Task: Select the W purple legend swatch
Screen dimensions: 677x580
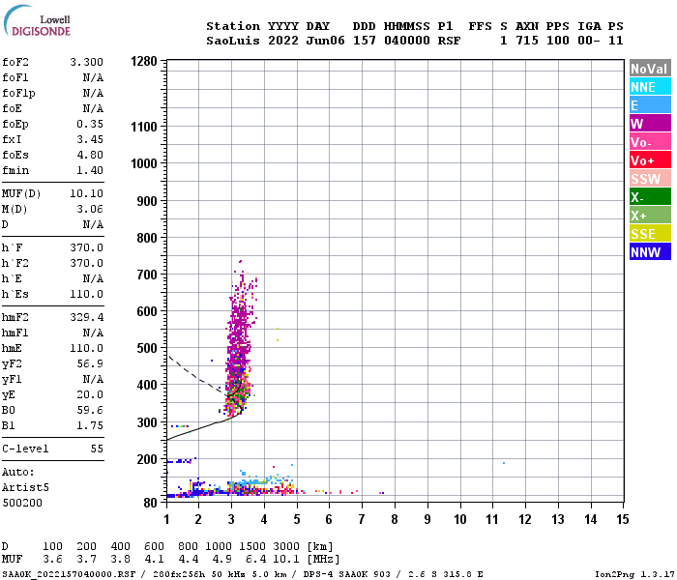Action: click(x=650, y=124)
